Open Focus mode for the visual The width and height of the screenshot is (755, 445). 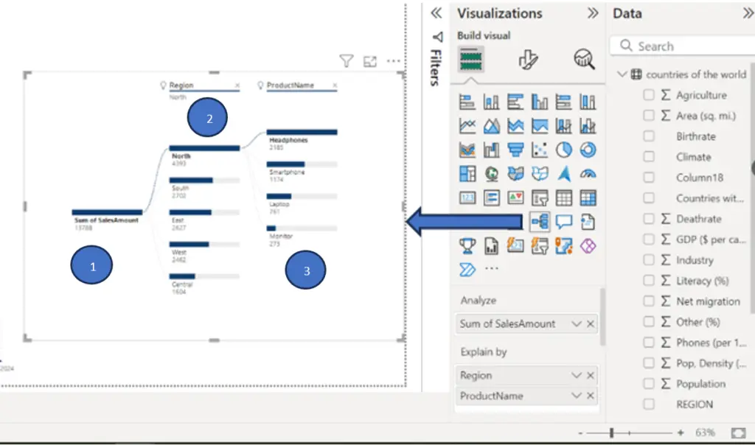[370, 61]
